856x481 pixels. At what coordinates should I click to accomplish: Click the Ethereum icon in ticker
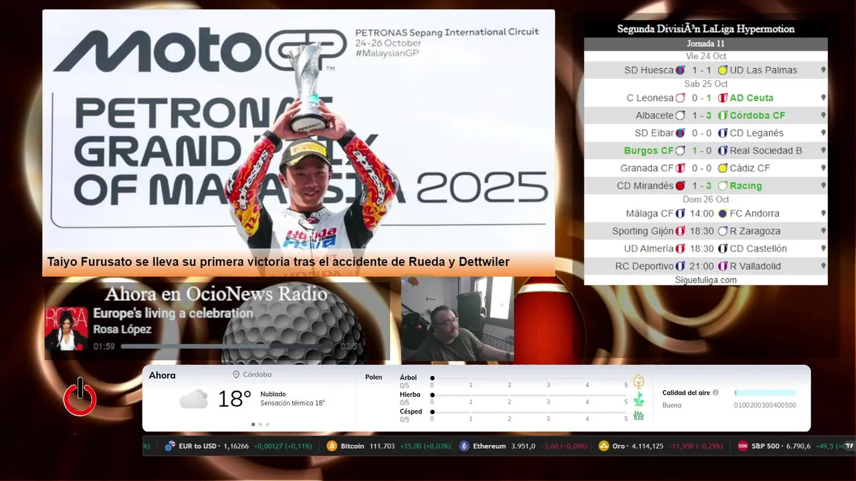point(464,446)
